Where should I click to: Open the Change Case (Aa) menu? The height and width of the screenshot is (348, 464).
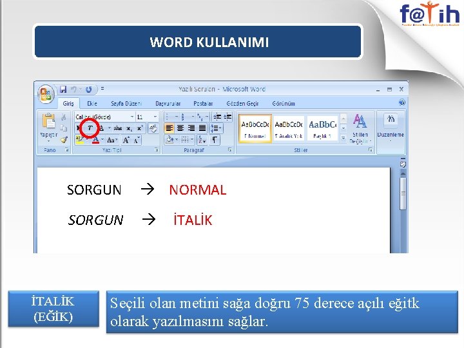point(111,140)
